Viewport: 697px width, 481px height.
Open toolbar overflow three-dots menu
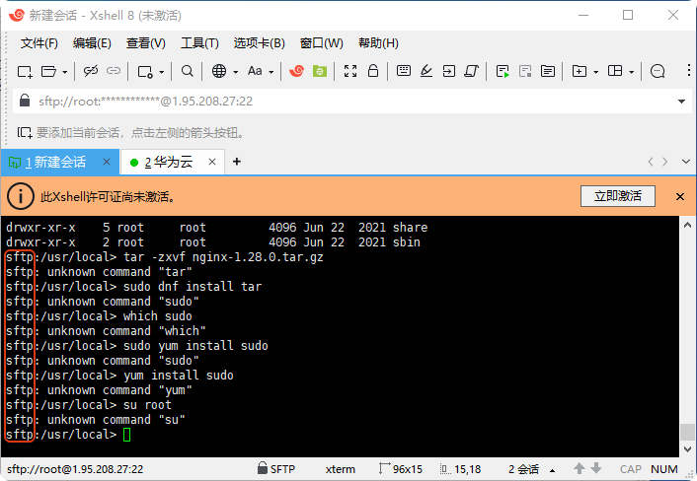(688, 71)
